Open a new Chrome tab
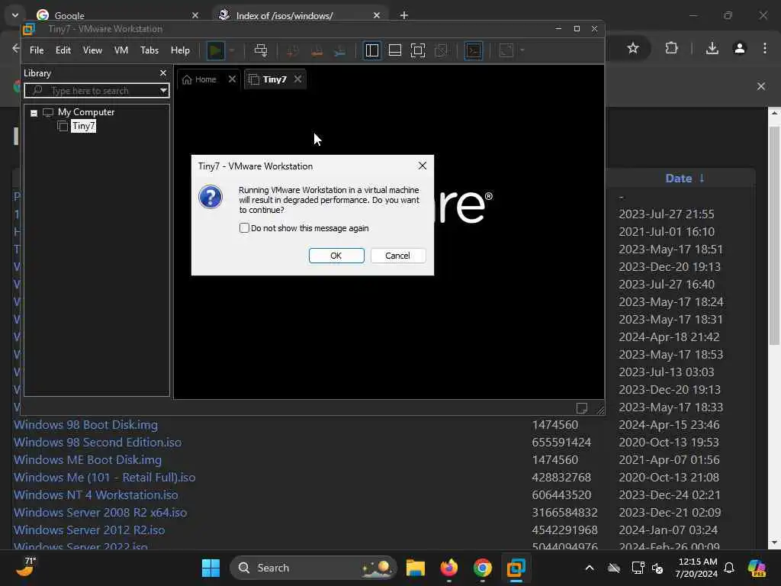 [404, 15]
